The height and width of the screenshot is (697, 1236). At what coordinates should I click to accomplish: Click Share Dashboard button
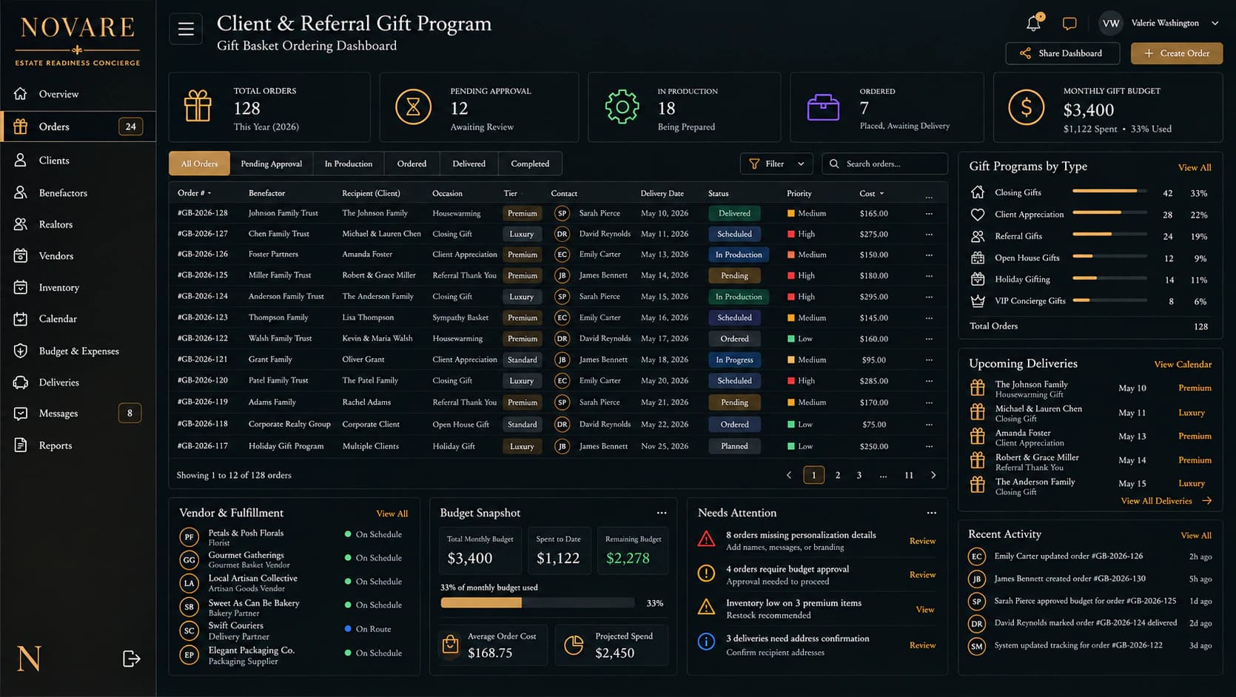tap(1062, 53)
